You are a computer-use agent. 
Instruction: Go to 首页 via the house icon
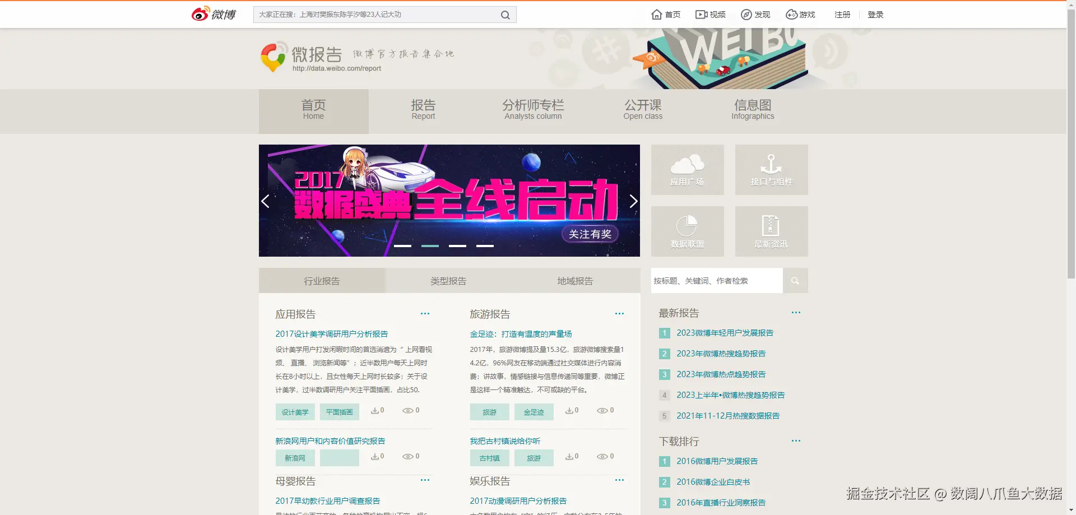point(666,15)
